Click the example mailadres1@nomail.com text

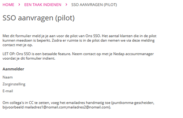point(45,107)
